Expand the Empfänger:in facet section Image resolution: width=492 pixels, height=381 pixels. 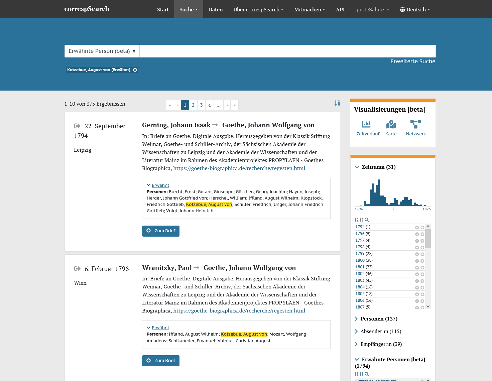point(356,344)
